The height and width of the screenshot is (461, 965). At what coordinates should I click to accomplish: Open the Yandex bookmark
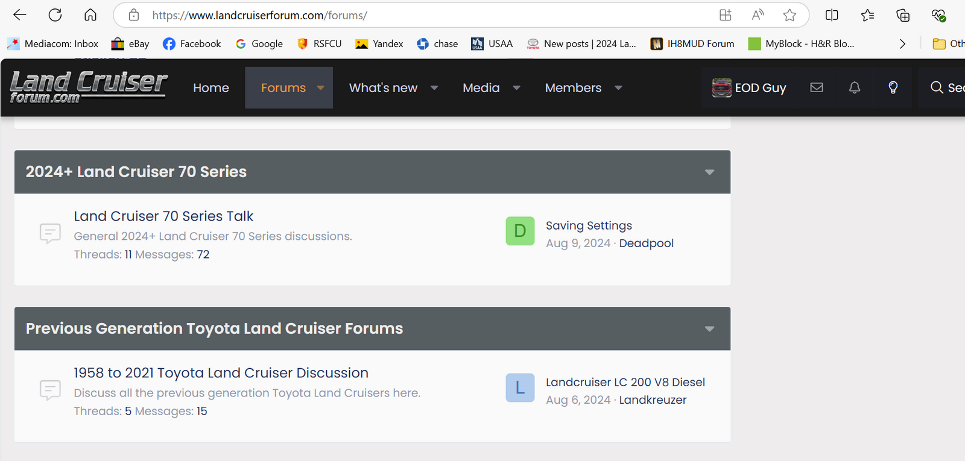point(379,43)
